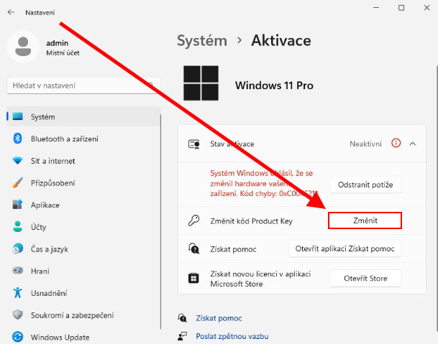
Task: Open the admin user avatar
Action: tap(23, 47)
